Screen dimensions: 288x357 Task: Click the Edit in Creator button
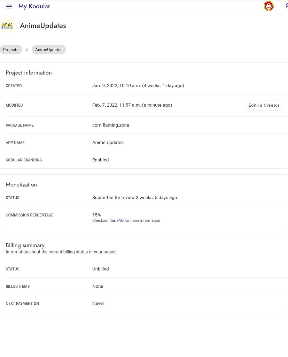click(x=264, y=105)
